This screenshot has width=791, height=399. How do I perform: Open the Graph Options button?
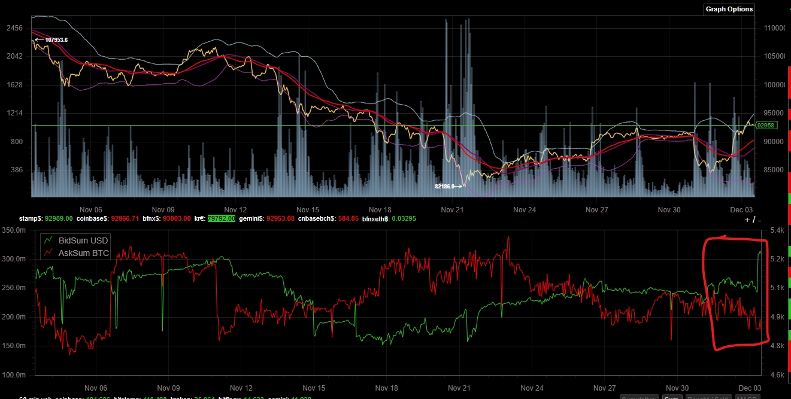(729, 9)
